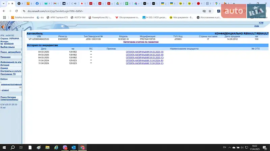Open Outlook from the taskbar
Viewport: 270px width, 151px height.
pyautogui.click(x=74, y=147)
